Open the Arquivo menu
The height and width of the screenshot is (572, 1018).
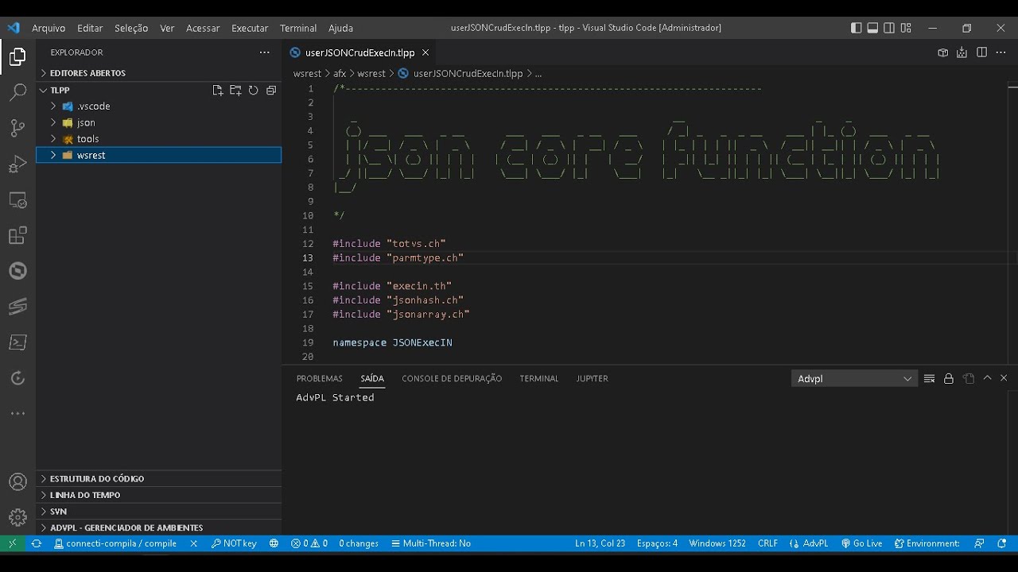49,28
